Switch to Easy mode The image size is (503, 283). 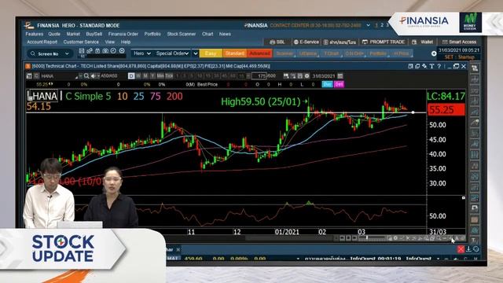tap(211, 53)
